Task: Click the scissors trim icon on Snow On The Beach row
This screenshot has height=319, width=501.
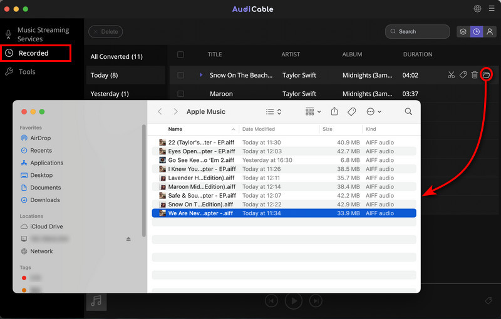Action: [x=451, y=75]
